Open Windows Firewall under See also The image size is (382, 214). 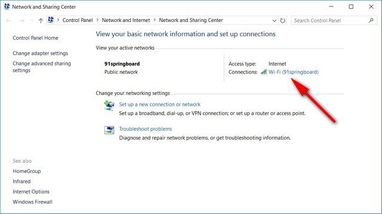coord(32,202)
